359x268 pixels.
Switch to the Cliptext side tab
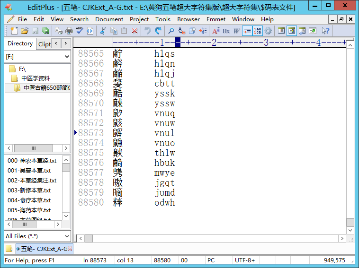pos(44,44)
